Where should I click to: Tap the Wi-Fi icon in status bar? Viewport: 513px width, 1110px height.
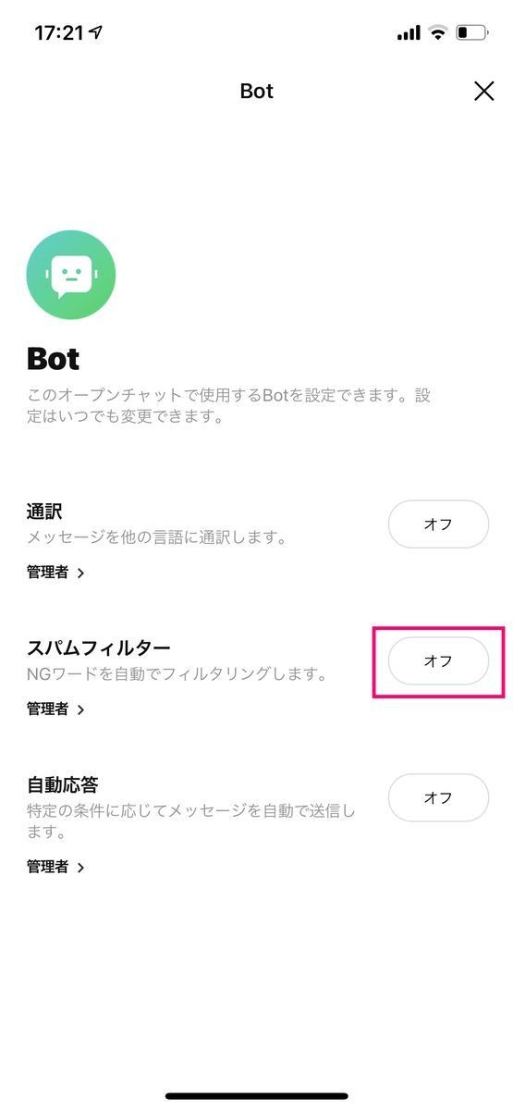click(x=436, y=33)
